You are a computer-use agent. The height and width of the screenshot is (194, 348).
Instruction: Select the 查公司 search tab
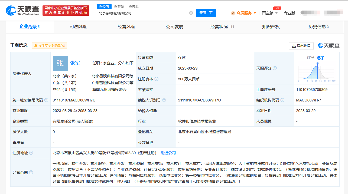(x=104, y=6)
